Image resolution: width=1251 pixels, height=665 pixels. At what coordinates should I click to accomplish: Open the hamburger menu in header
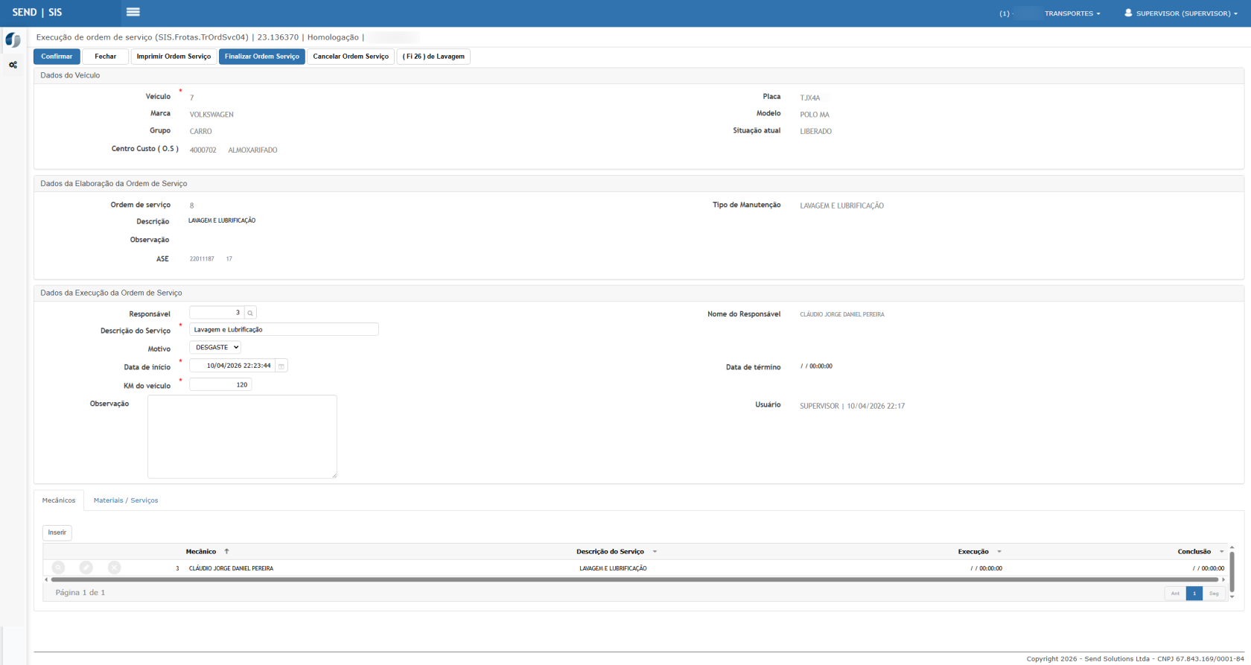click(x=133, y=12)
